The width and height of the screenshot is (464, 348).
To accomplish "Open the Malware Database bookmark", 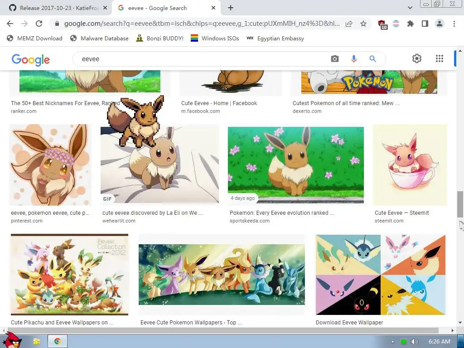I will [x=99, y=39].
